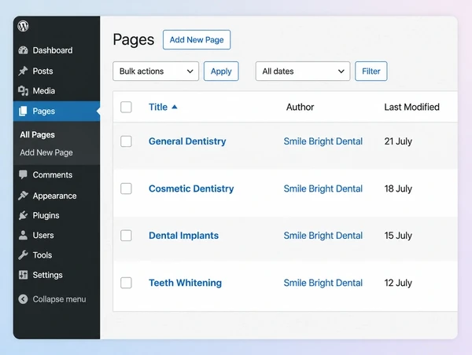Open the Cosmetic Dentistry page link

pyautogui.click(x=191, y=188)
